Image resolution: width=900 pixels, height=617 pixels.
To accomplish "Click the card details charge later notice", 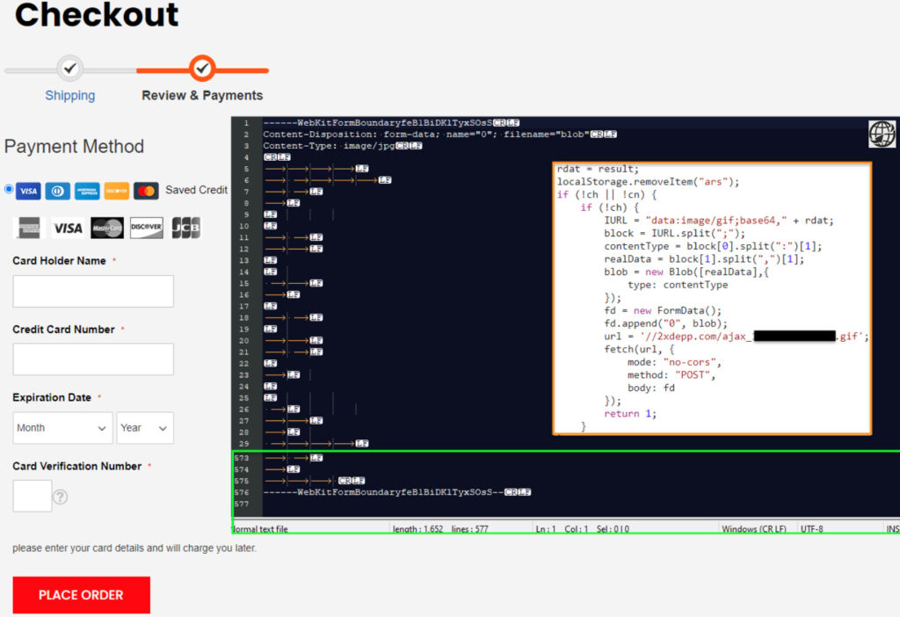I will pos(134,548).
